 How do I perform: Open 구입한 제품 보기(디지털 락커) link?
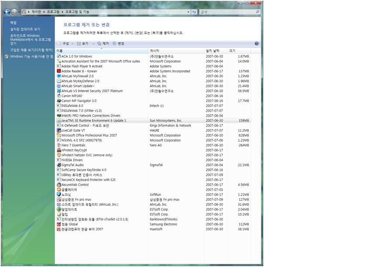31,50
